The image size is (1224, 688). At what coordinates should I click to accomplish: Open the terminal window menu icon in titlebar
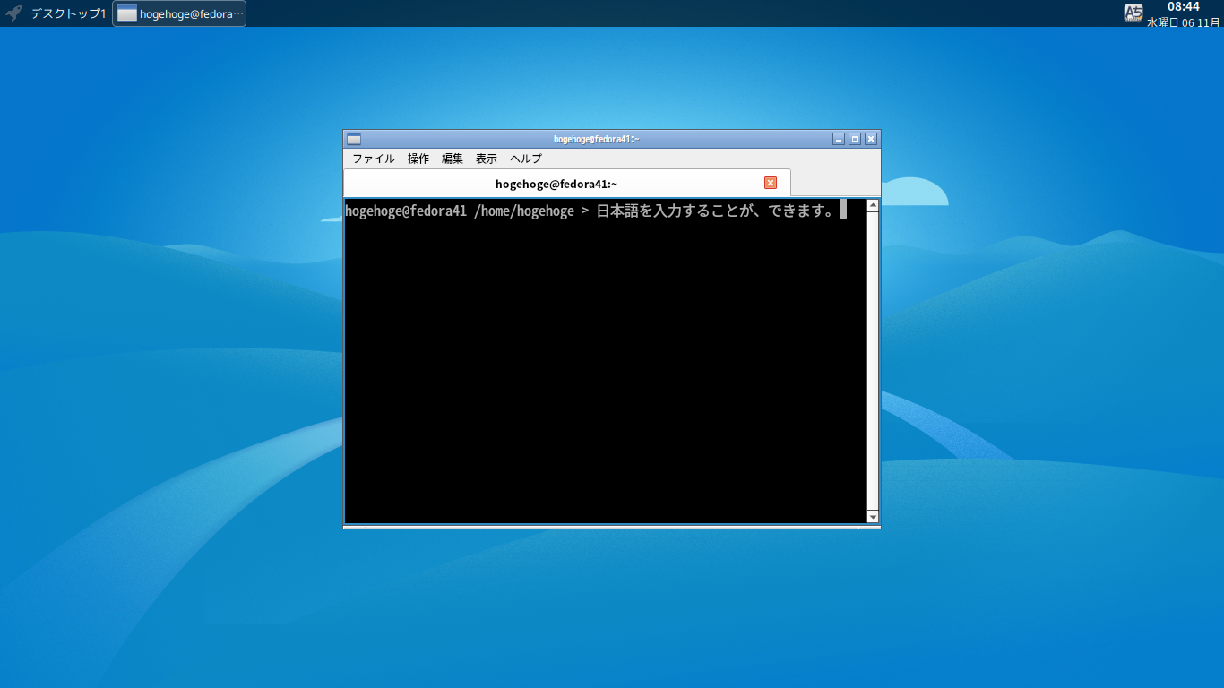(354, 139)
